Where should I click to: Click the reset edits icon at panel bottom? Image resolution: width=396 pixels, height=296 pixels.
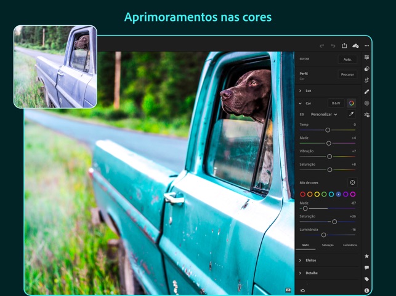click(302, 290)
